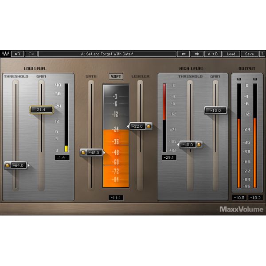Toggle the High Level Threshold on/off button
This screenshot has height=266, width=266.
(199, 145)
